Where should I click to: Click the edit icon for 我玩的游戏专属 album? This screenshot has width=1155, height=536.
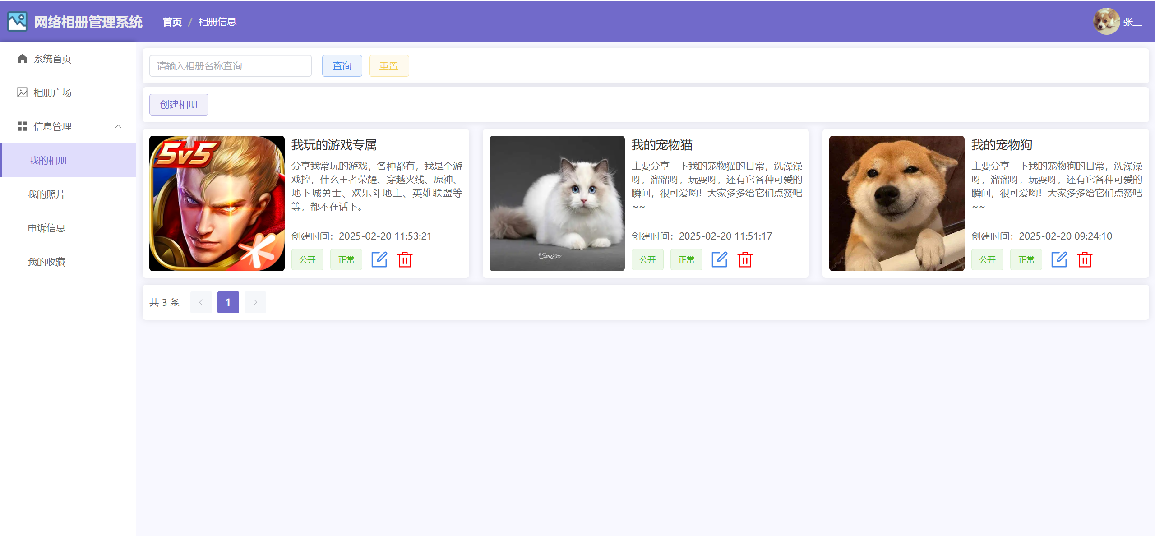tap(379, 259)
